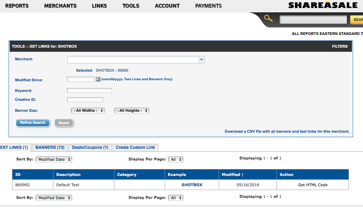The height and width of the screenshot is (215, 363).
Task: Open the All Heights banner dropdown
Action: click(132, 111)
